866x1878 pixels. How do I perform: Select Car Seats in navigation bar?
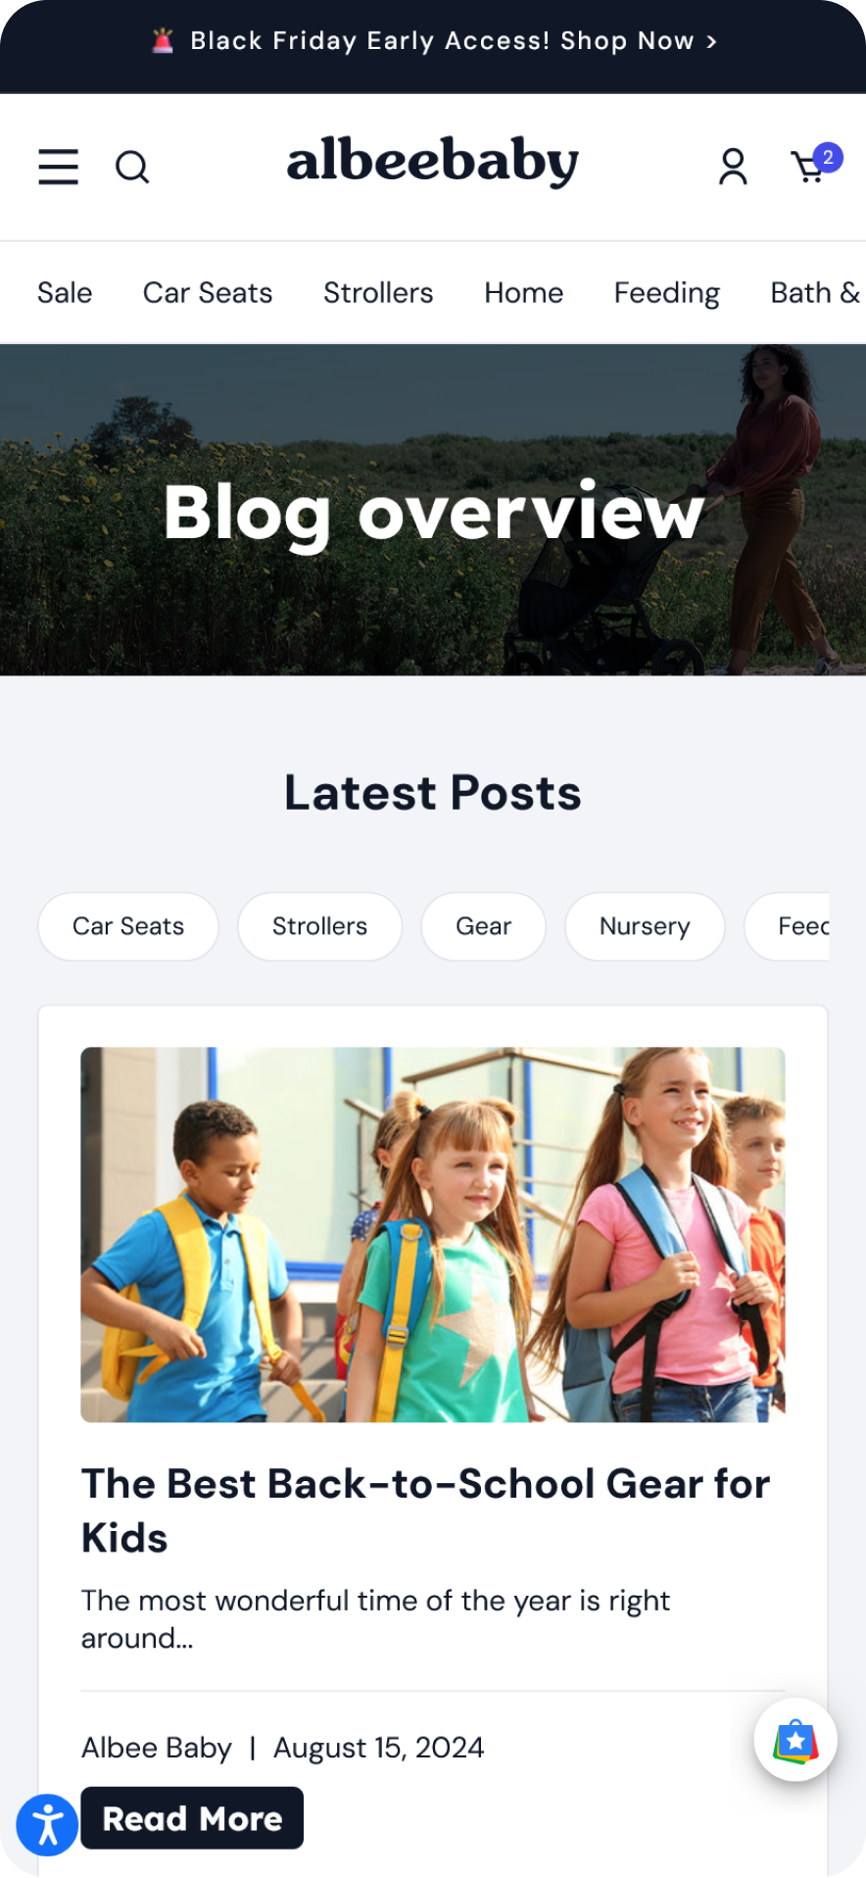[x=208, y=293]
